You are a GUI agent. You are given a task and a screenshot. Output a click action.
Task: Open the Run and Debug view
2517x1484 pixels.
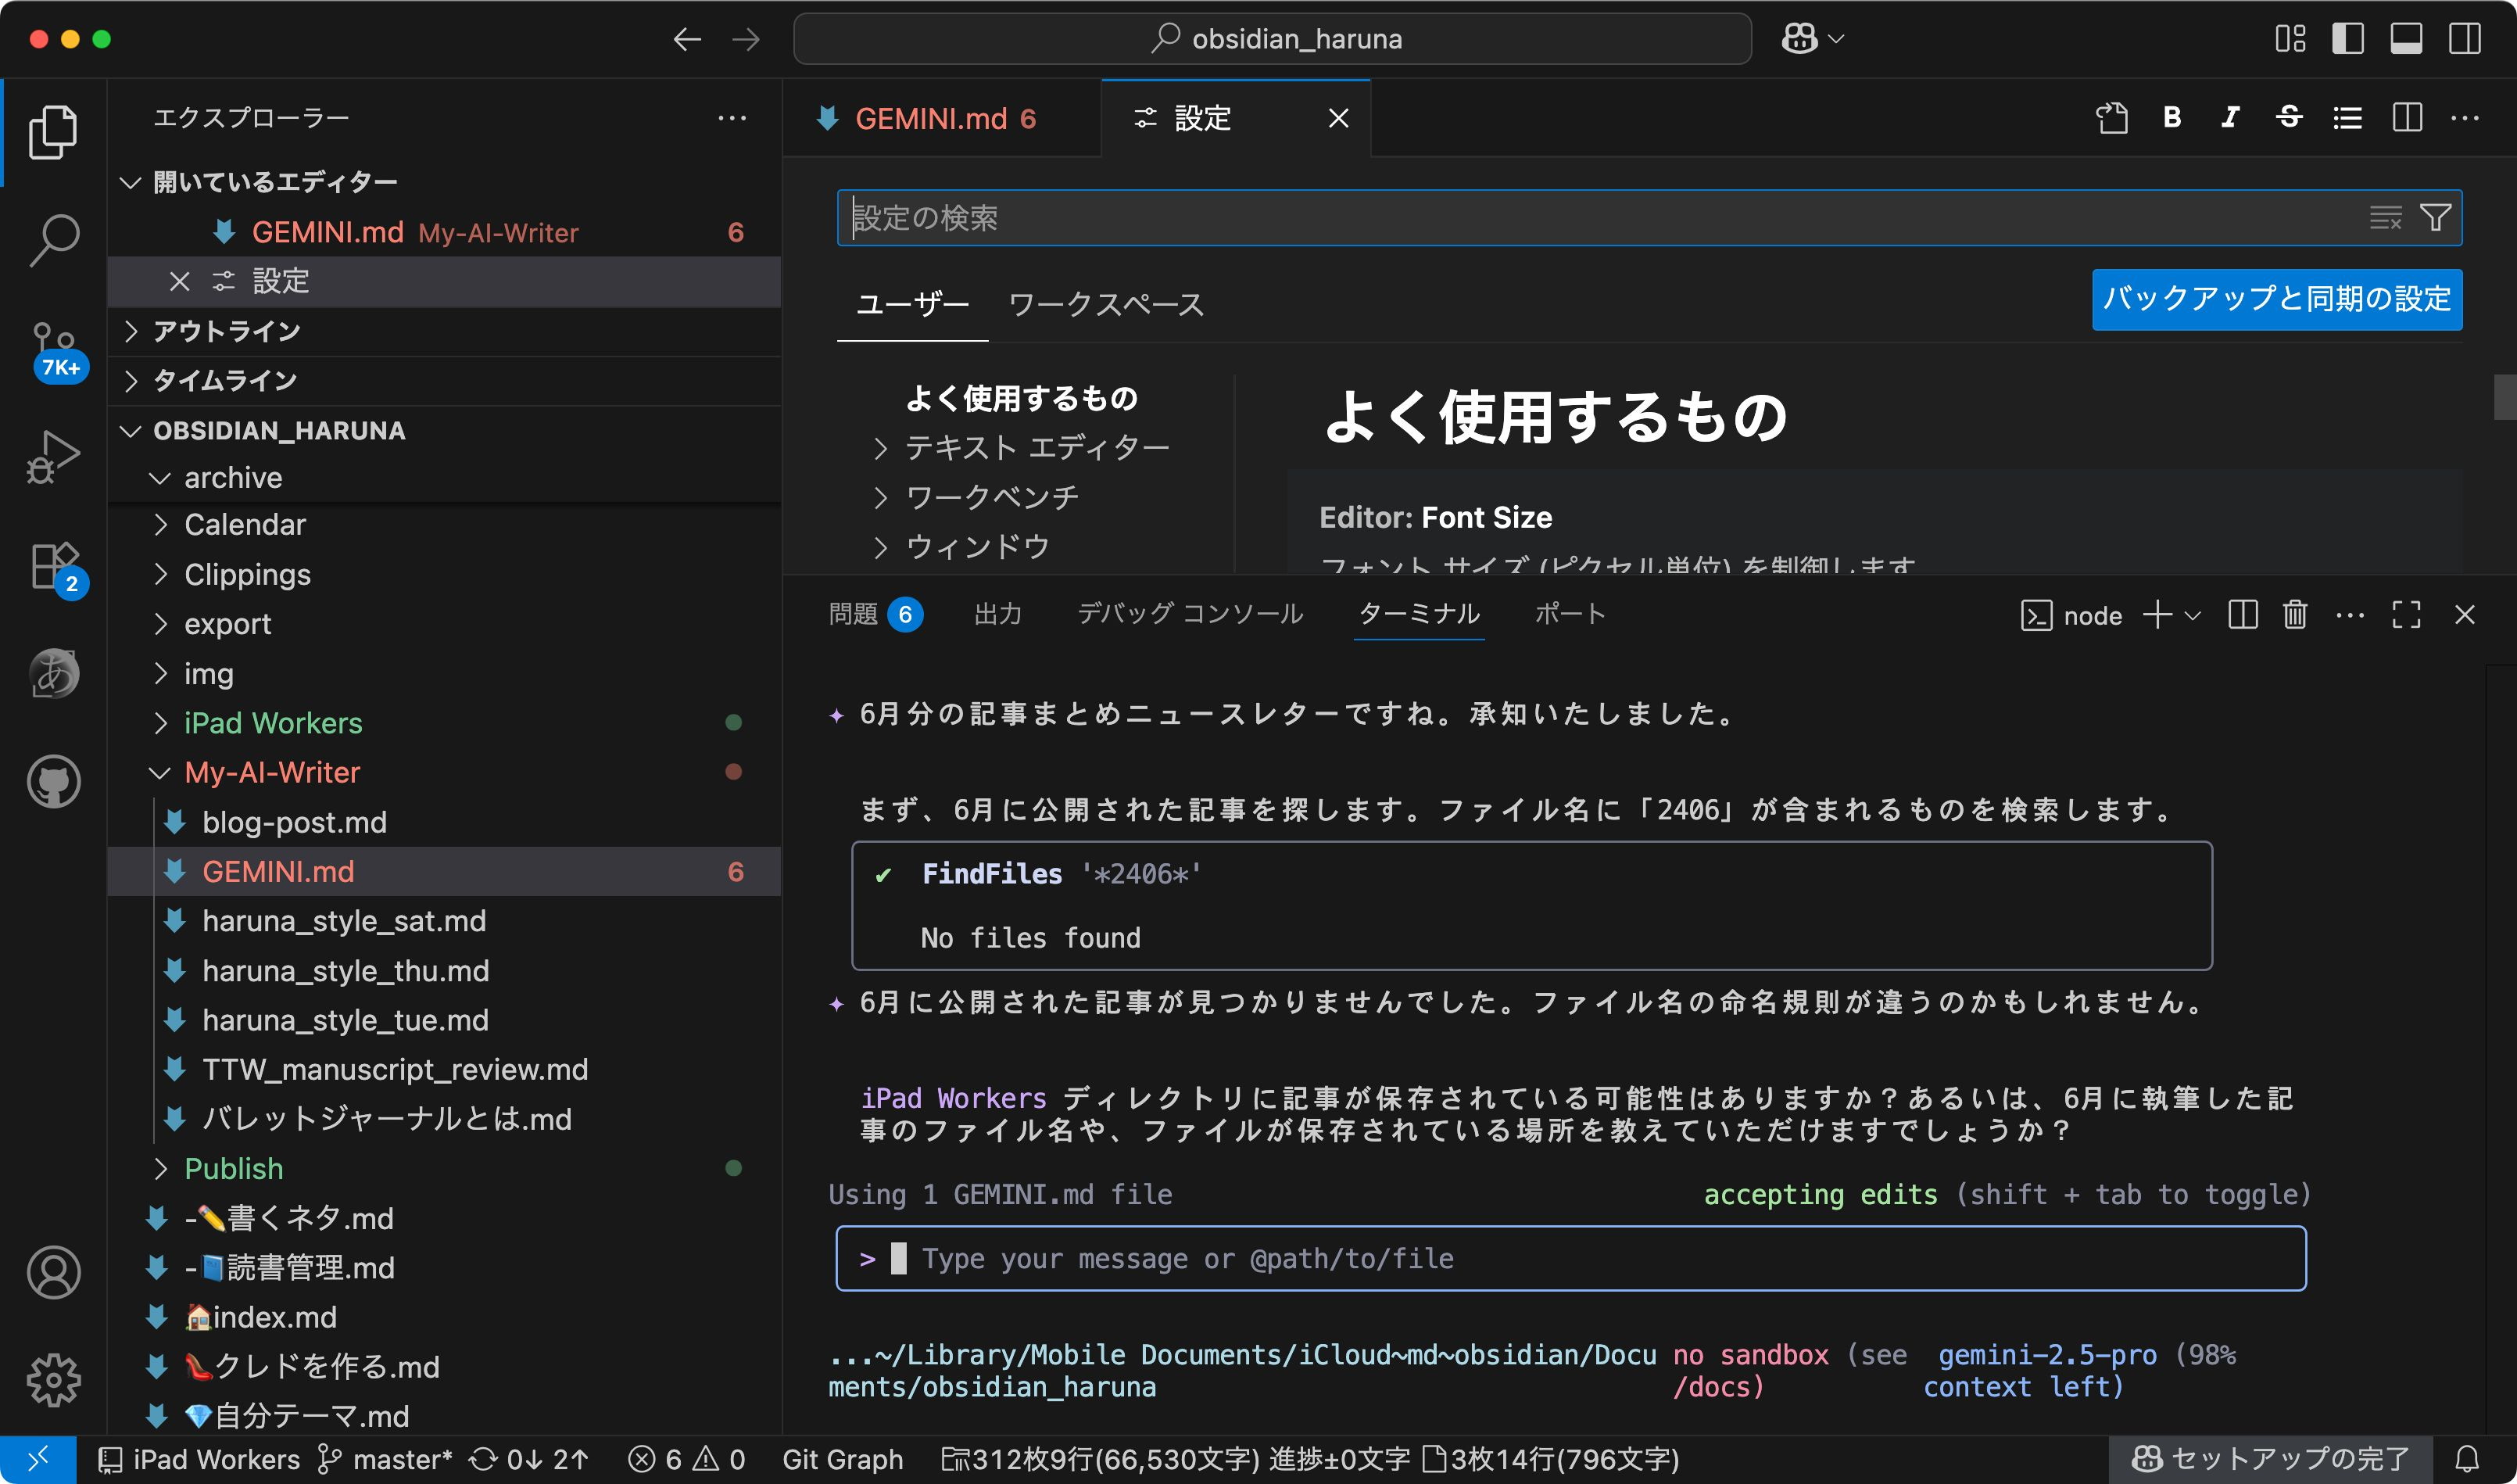[53, 457]
